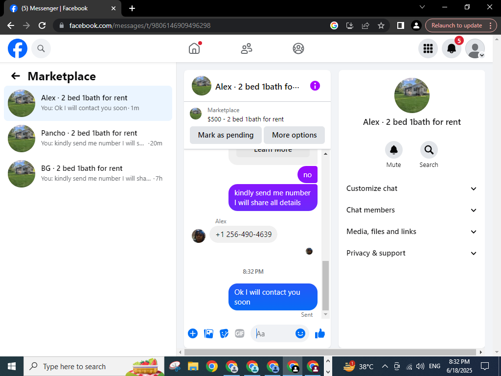Click the share page icon in address bar
501x376 pixels.
pos(365,25)
